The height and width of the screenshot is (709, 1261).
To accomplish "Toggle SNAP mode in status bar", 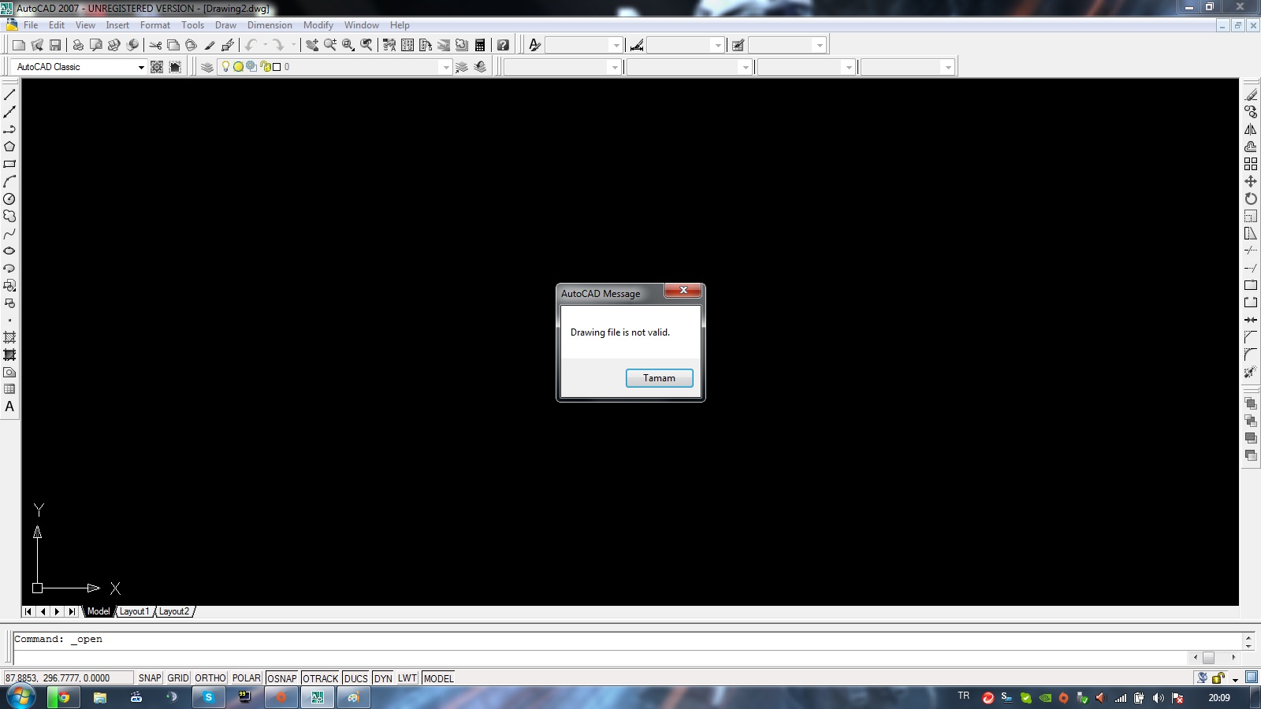I will 150,678.
